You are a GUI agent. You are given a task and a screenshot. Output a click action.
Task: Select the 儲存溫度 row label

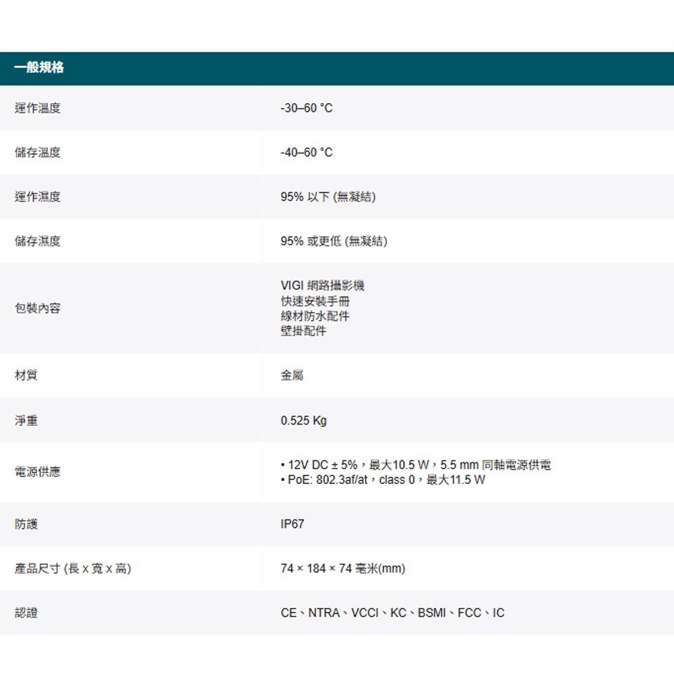tap(38, 152)
